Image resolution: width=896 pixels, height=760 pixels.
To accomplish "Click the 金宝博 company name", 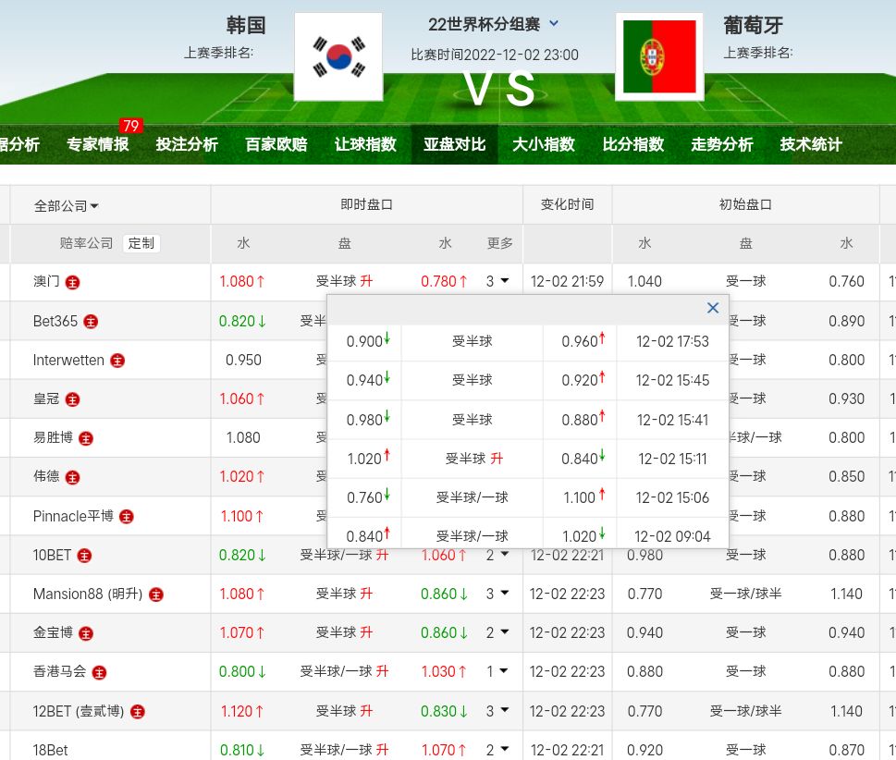I will pos(53,633).
